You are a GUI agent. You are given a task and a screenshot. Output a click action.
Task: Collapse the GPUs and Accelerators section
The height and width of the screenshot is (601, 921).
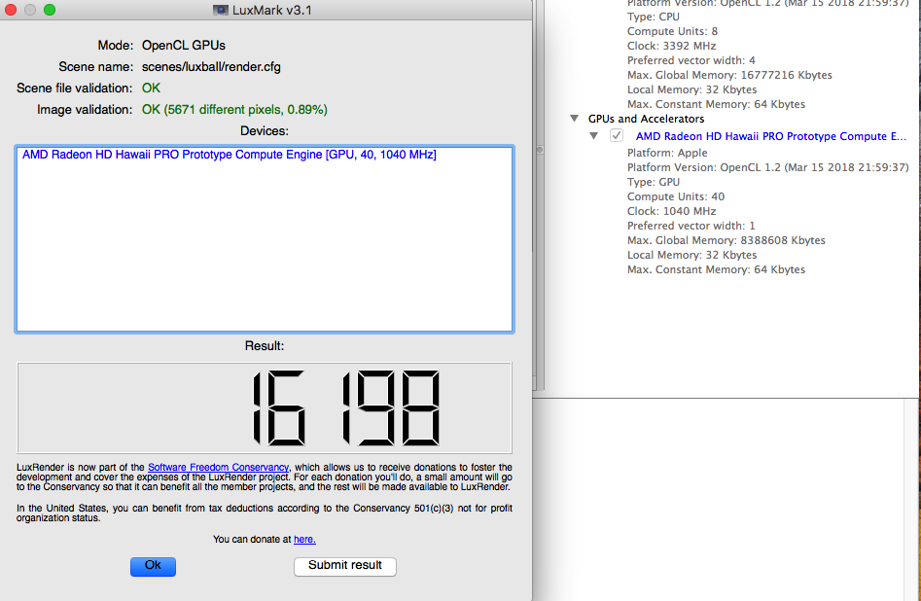[575, 119]
